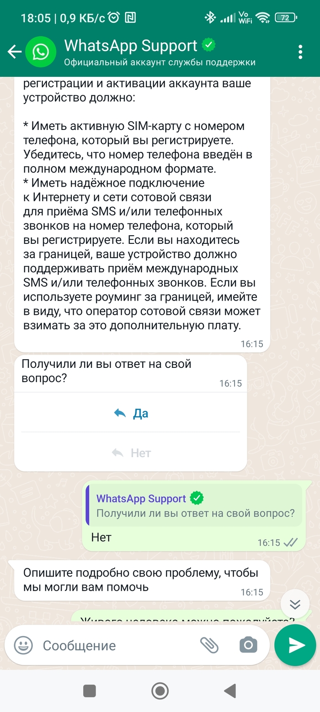
Task: Tap the Android home circle button
Action: [x=160, y=690]
